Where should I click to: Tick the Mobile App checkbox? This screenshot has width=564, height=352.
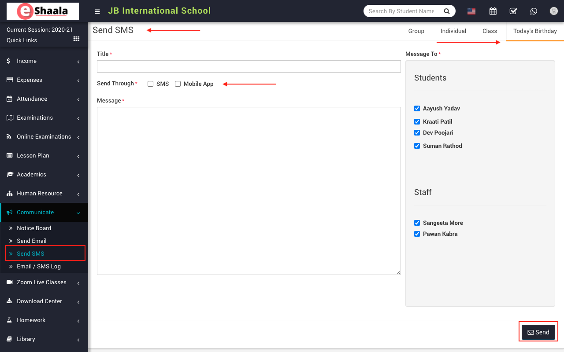178,84
